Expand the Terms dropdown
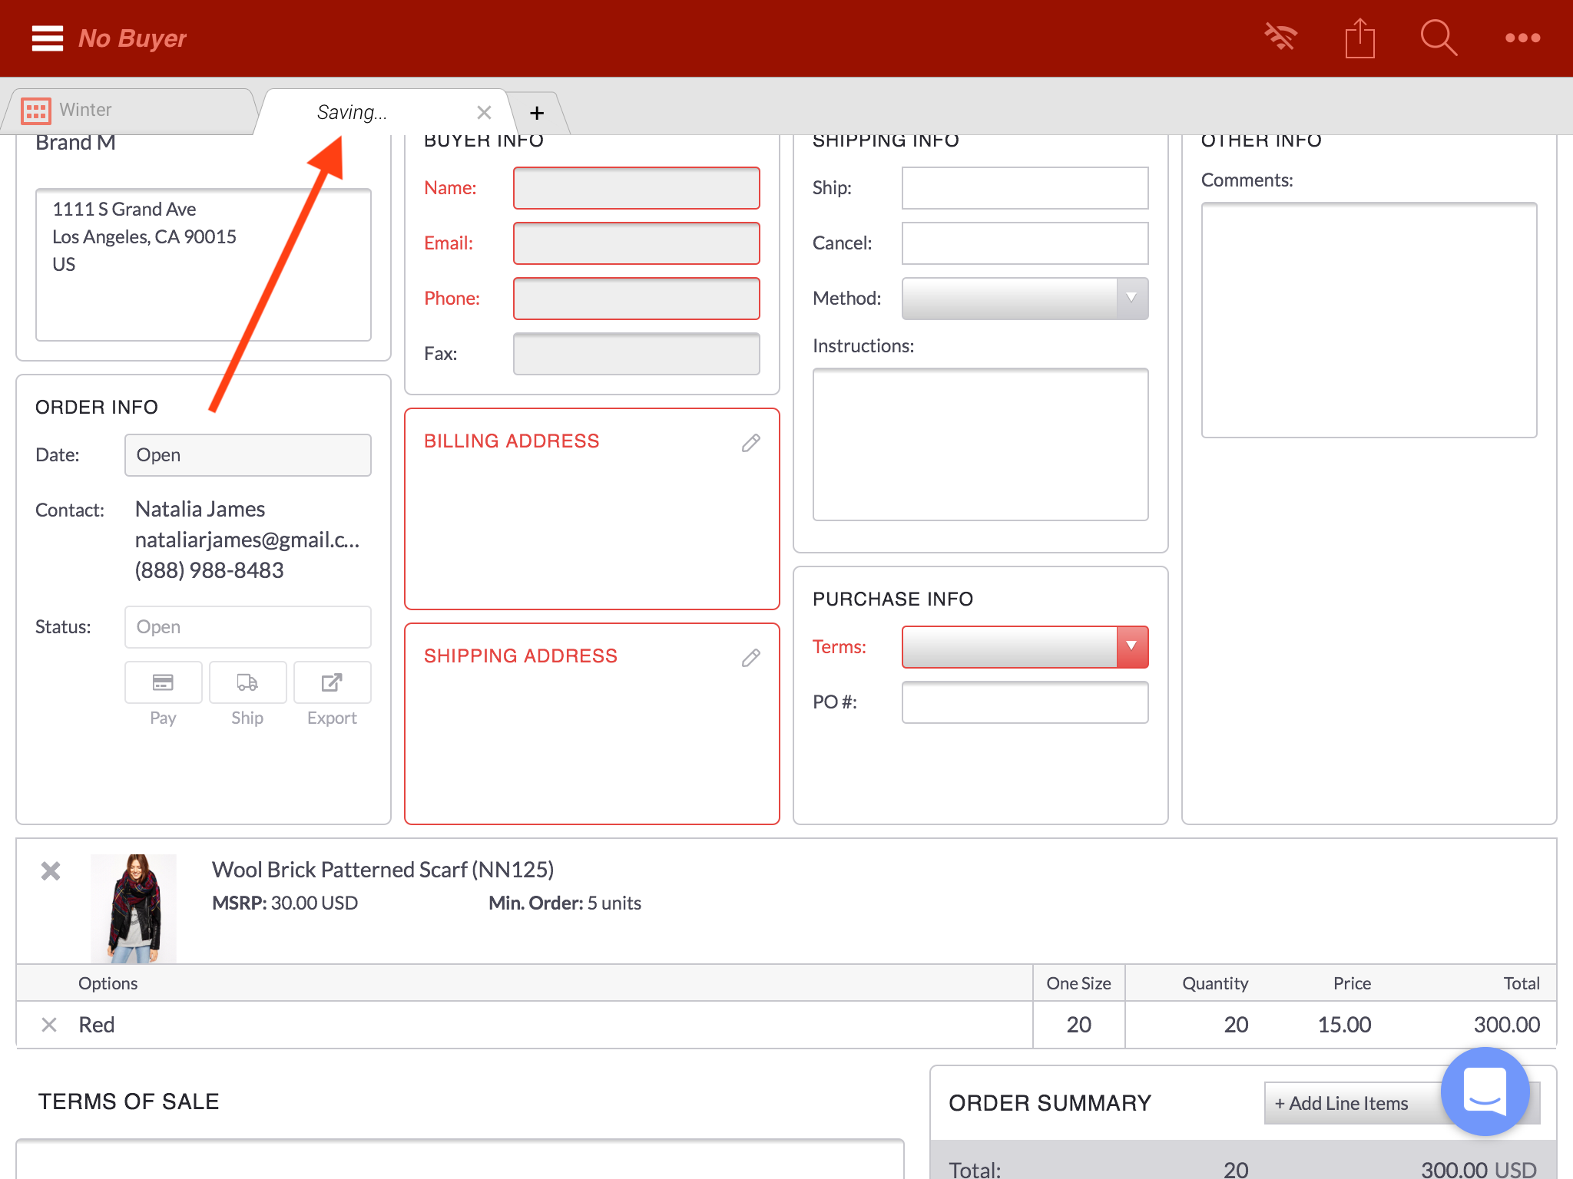The height and width of the screenshot is (1179, 1573). (x=1025, y=646)
